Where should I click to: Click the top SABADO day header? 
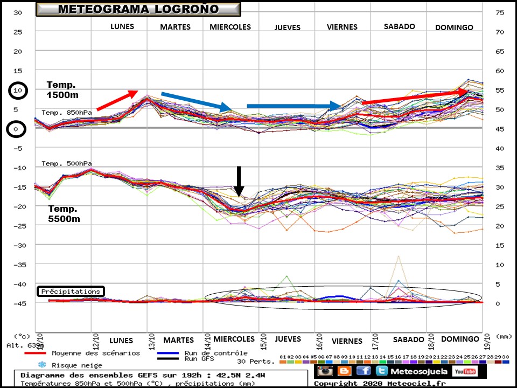pos(399,26)
